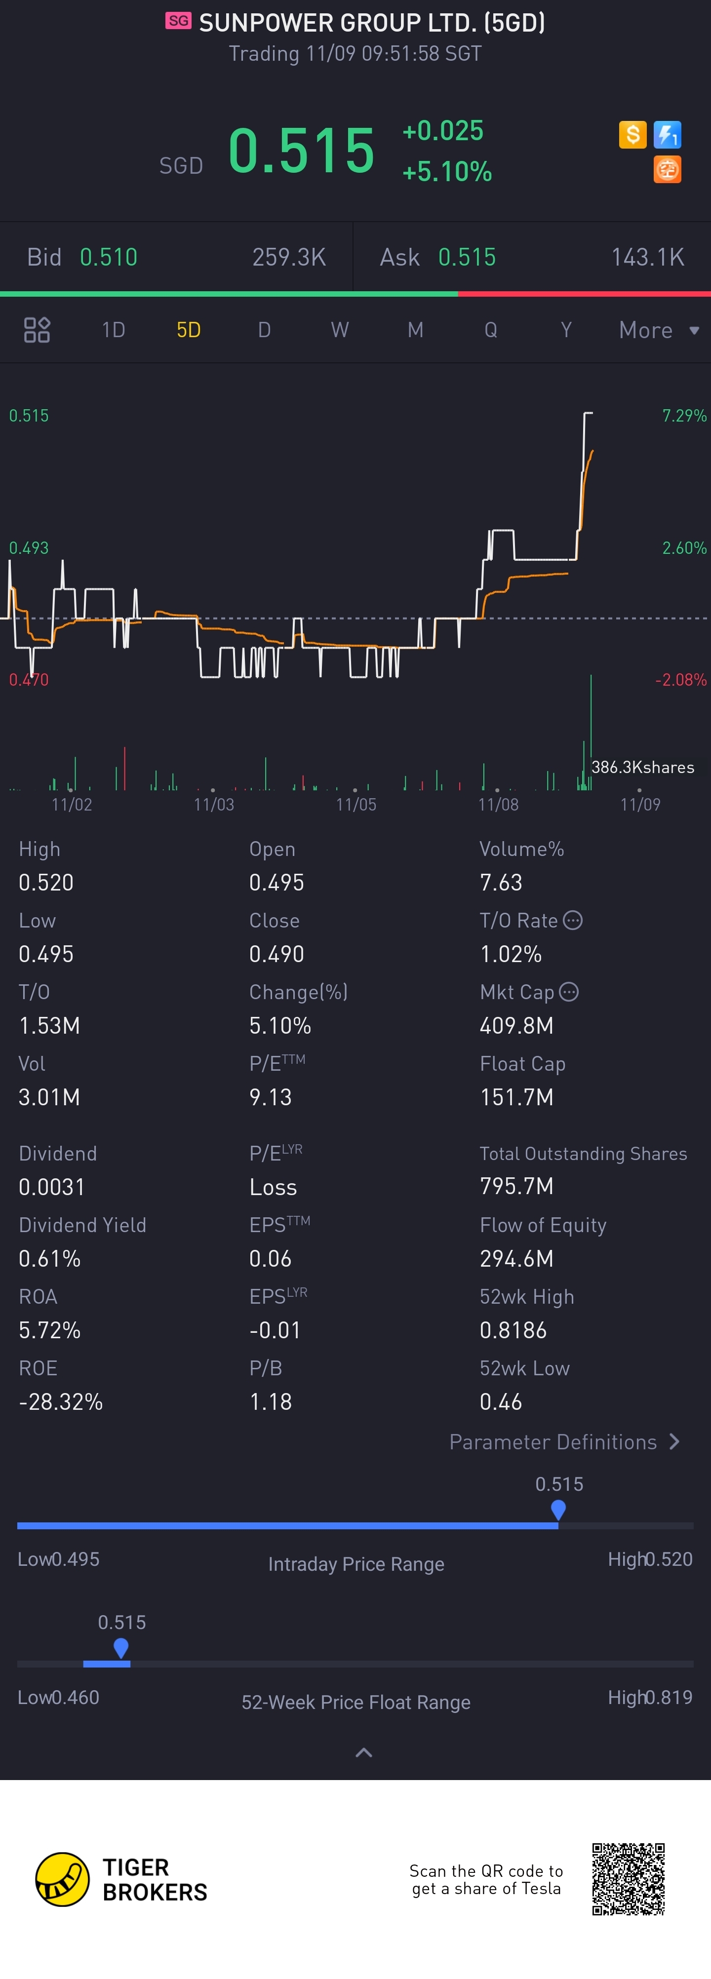Tap the Mkt Cap value 409.8M
Viewport: 711px width, 1979px height.
(516, 1025)
